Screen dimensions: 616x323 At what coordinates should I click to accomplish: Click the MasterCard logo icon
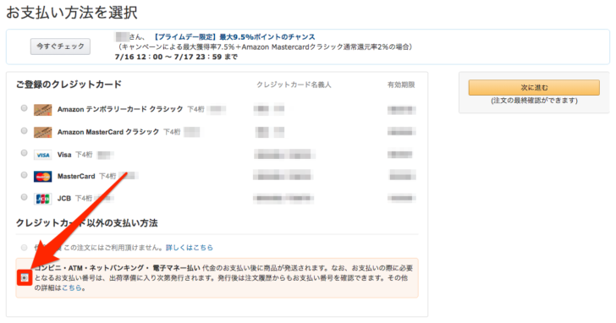coord(43,177)
